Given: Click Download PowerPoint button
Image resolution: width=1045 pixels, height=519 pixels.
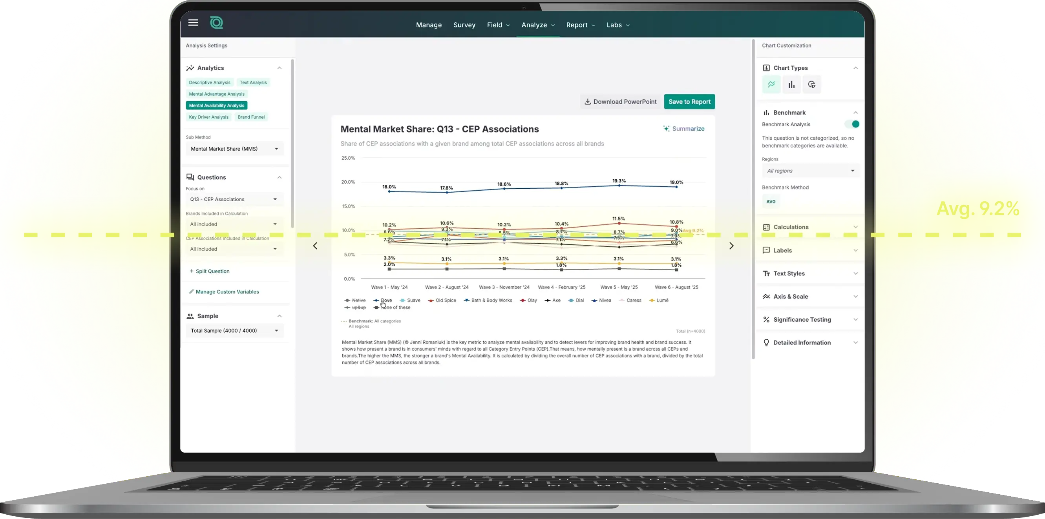Looking at the screenshot, I should point(620,102).
